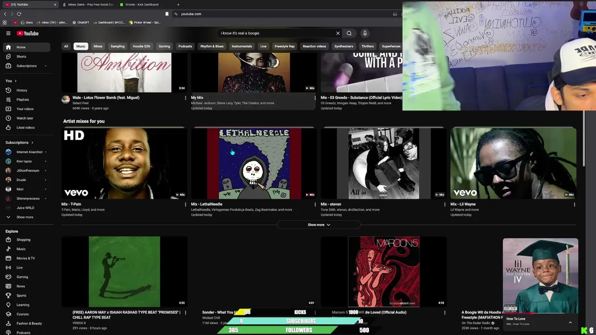Open Your videos in the sidebar
The width and height of the screenshot is (596, 335).
(27, 109)
